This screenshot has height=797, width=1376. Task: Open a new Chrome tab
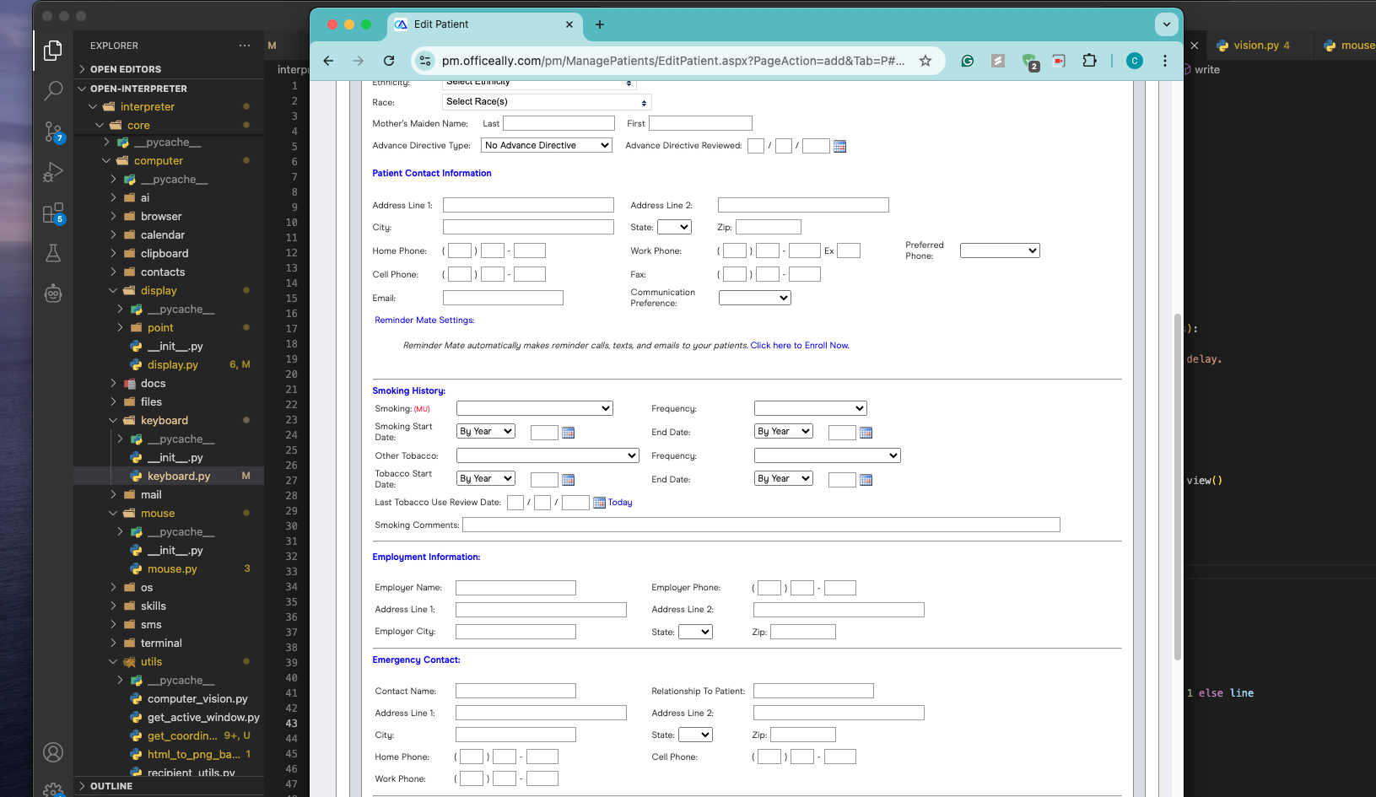pyautogui.click(x=600, y=24)
